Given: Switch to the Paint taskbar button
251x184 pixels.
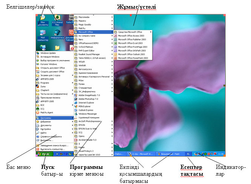Looking at the screenshot, I should click(170, 154).
